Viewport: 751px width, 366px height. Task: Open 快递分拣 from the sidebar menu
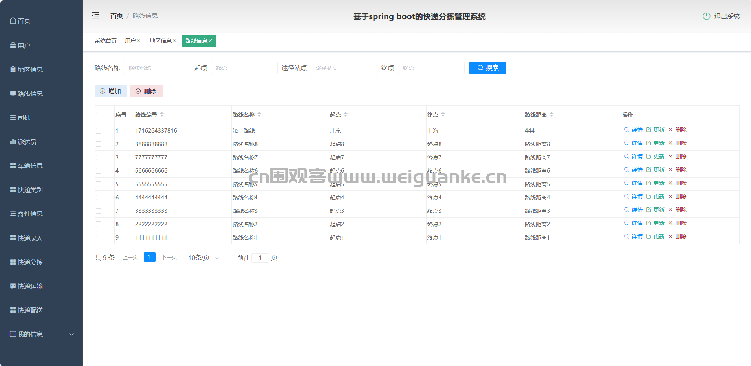point(30,262)
